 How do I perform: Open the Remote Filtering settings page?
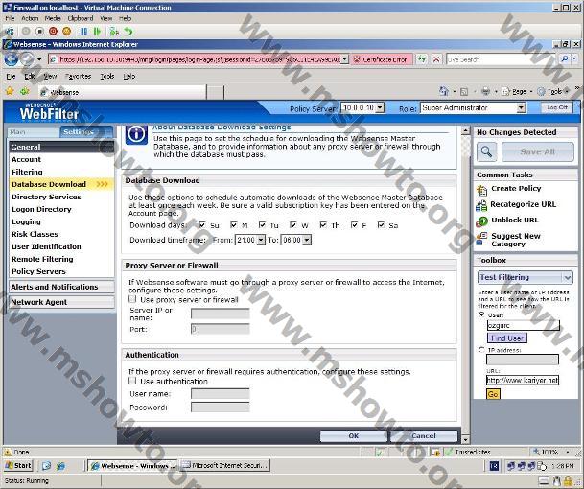pos(42,259)
